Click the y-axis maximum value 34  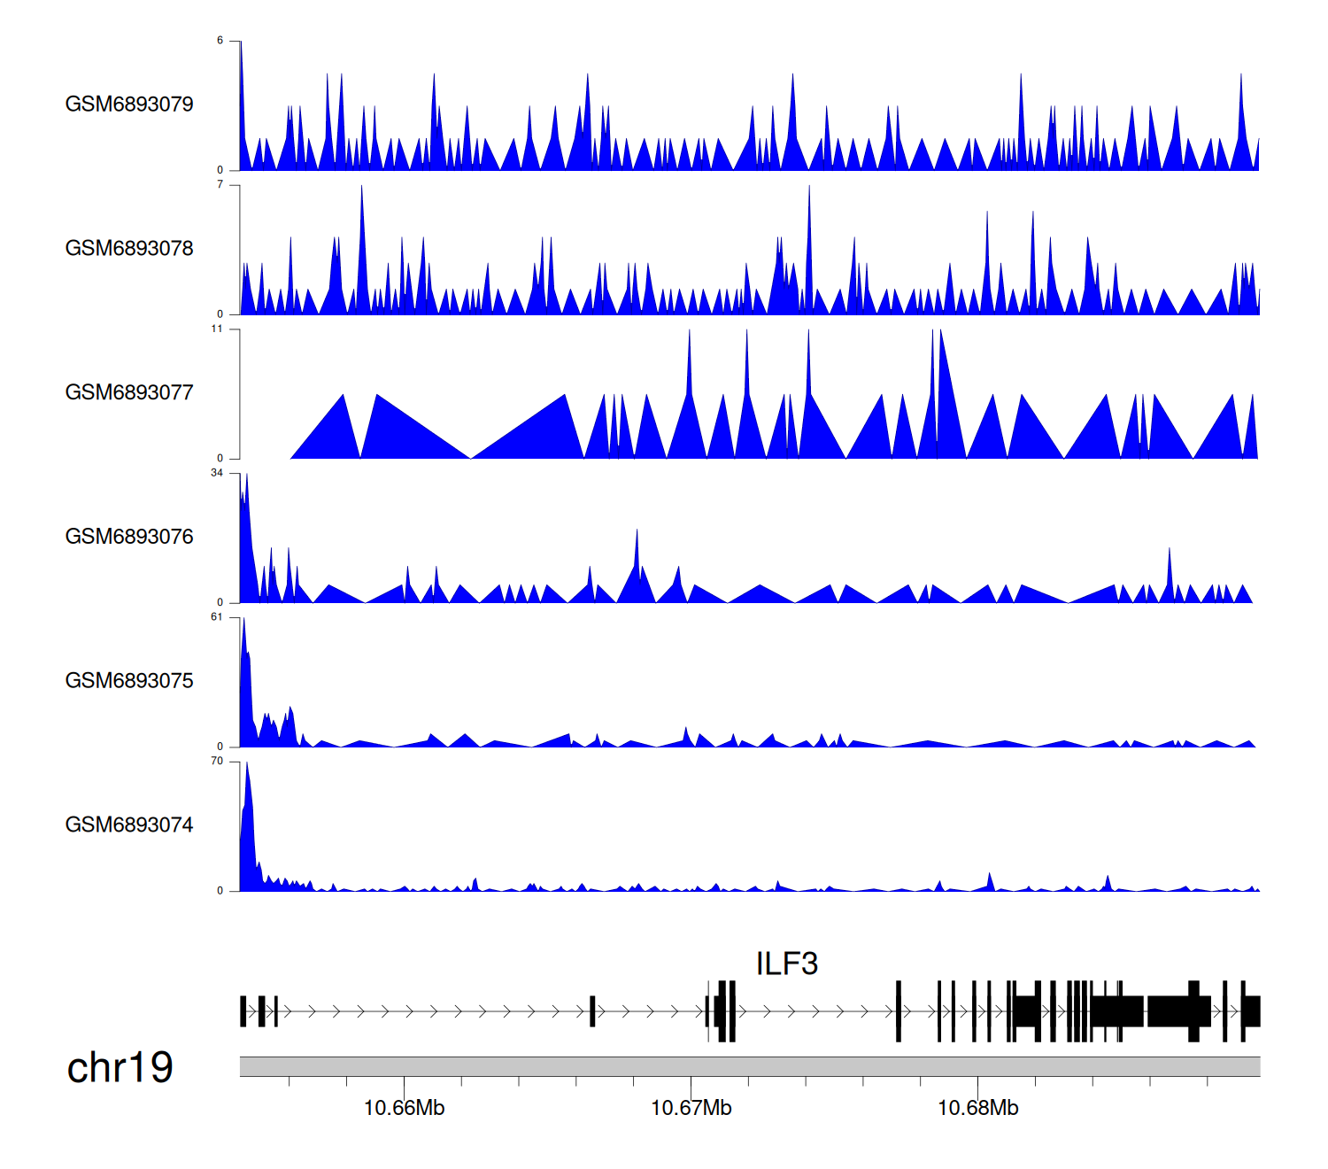pos(217,473)
